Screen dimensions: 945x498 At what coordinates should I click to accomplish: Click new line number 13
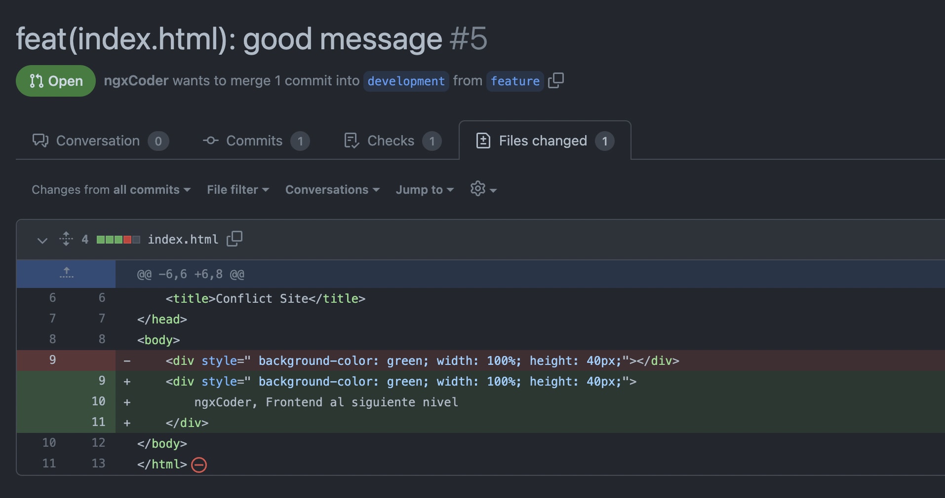[98, 463]
